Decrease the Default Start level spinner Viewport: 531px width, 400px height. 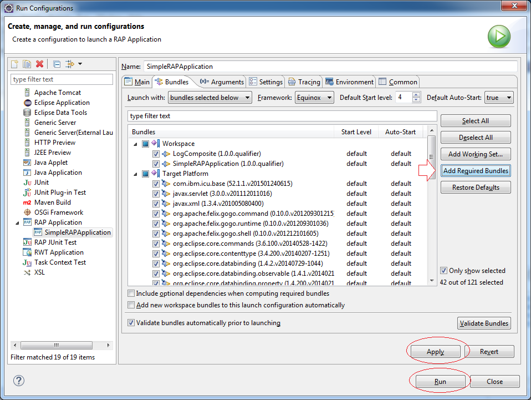(416, 100)
